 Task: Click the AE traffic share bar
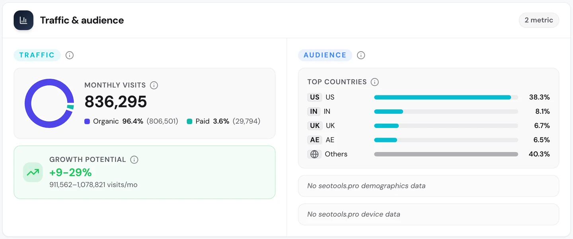coord(446,140)
